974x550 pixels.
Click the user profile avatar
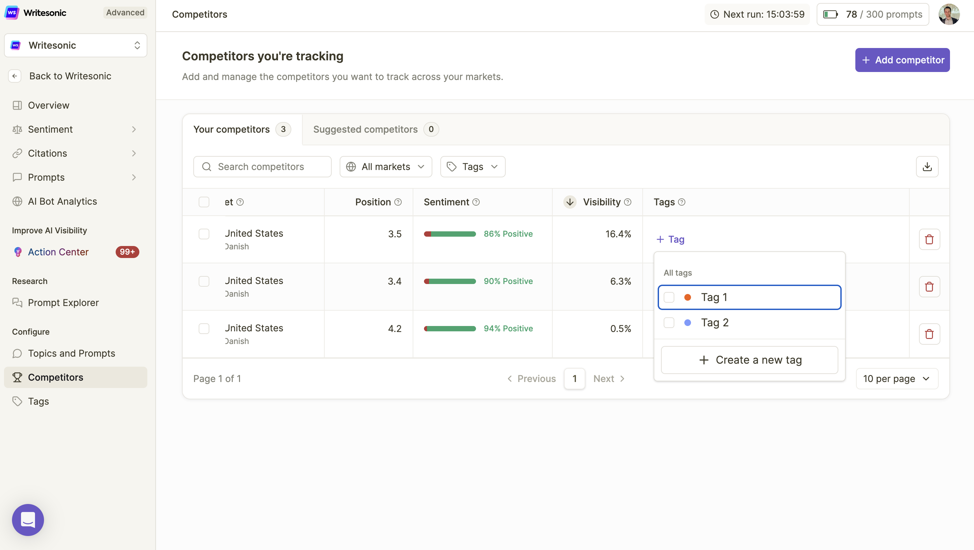coord(949,14)
